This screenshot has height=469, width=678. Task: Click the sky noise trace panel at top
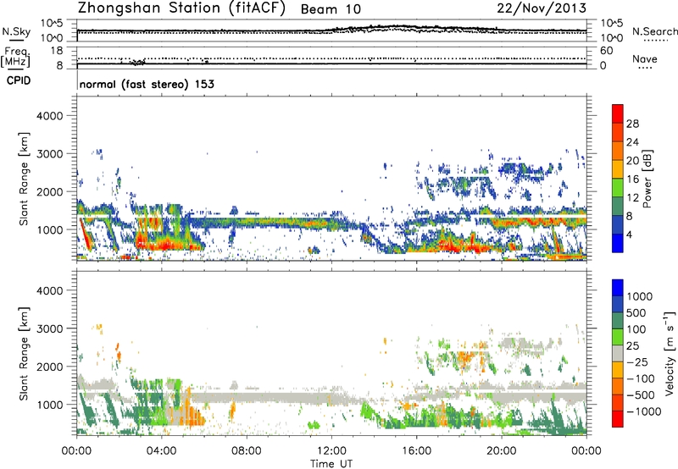click(x=331, y=30)
